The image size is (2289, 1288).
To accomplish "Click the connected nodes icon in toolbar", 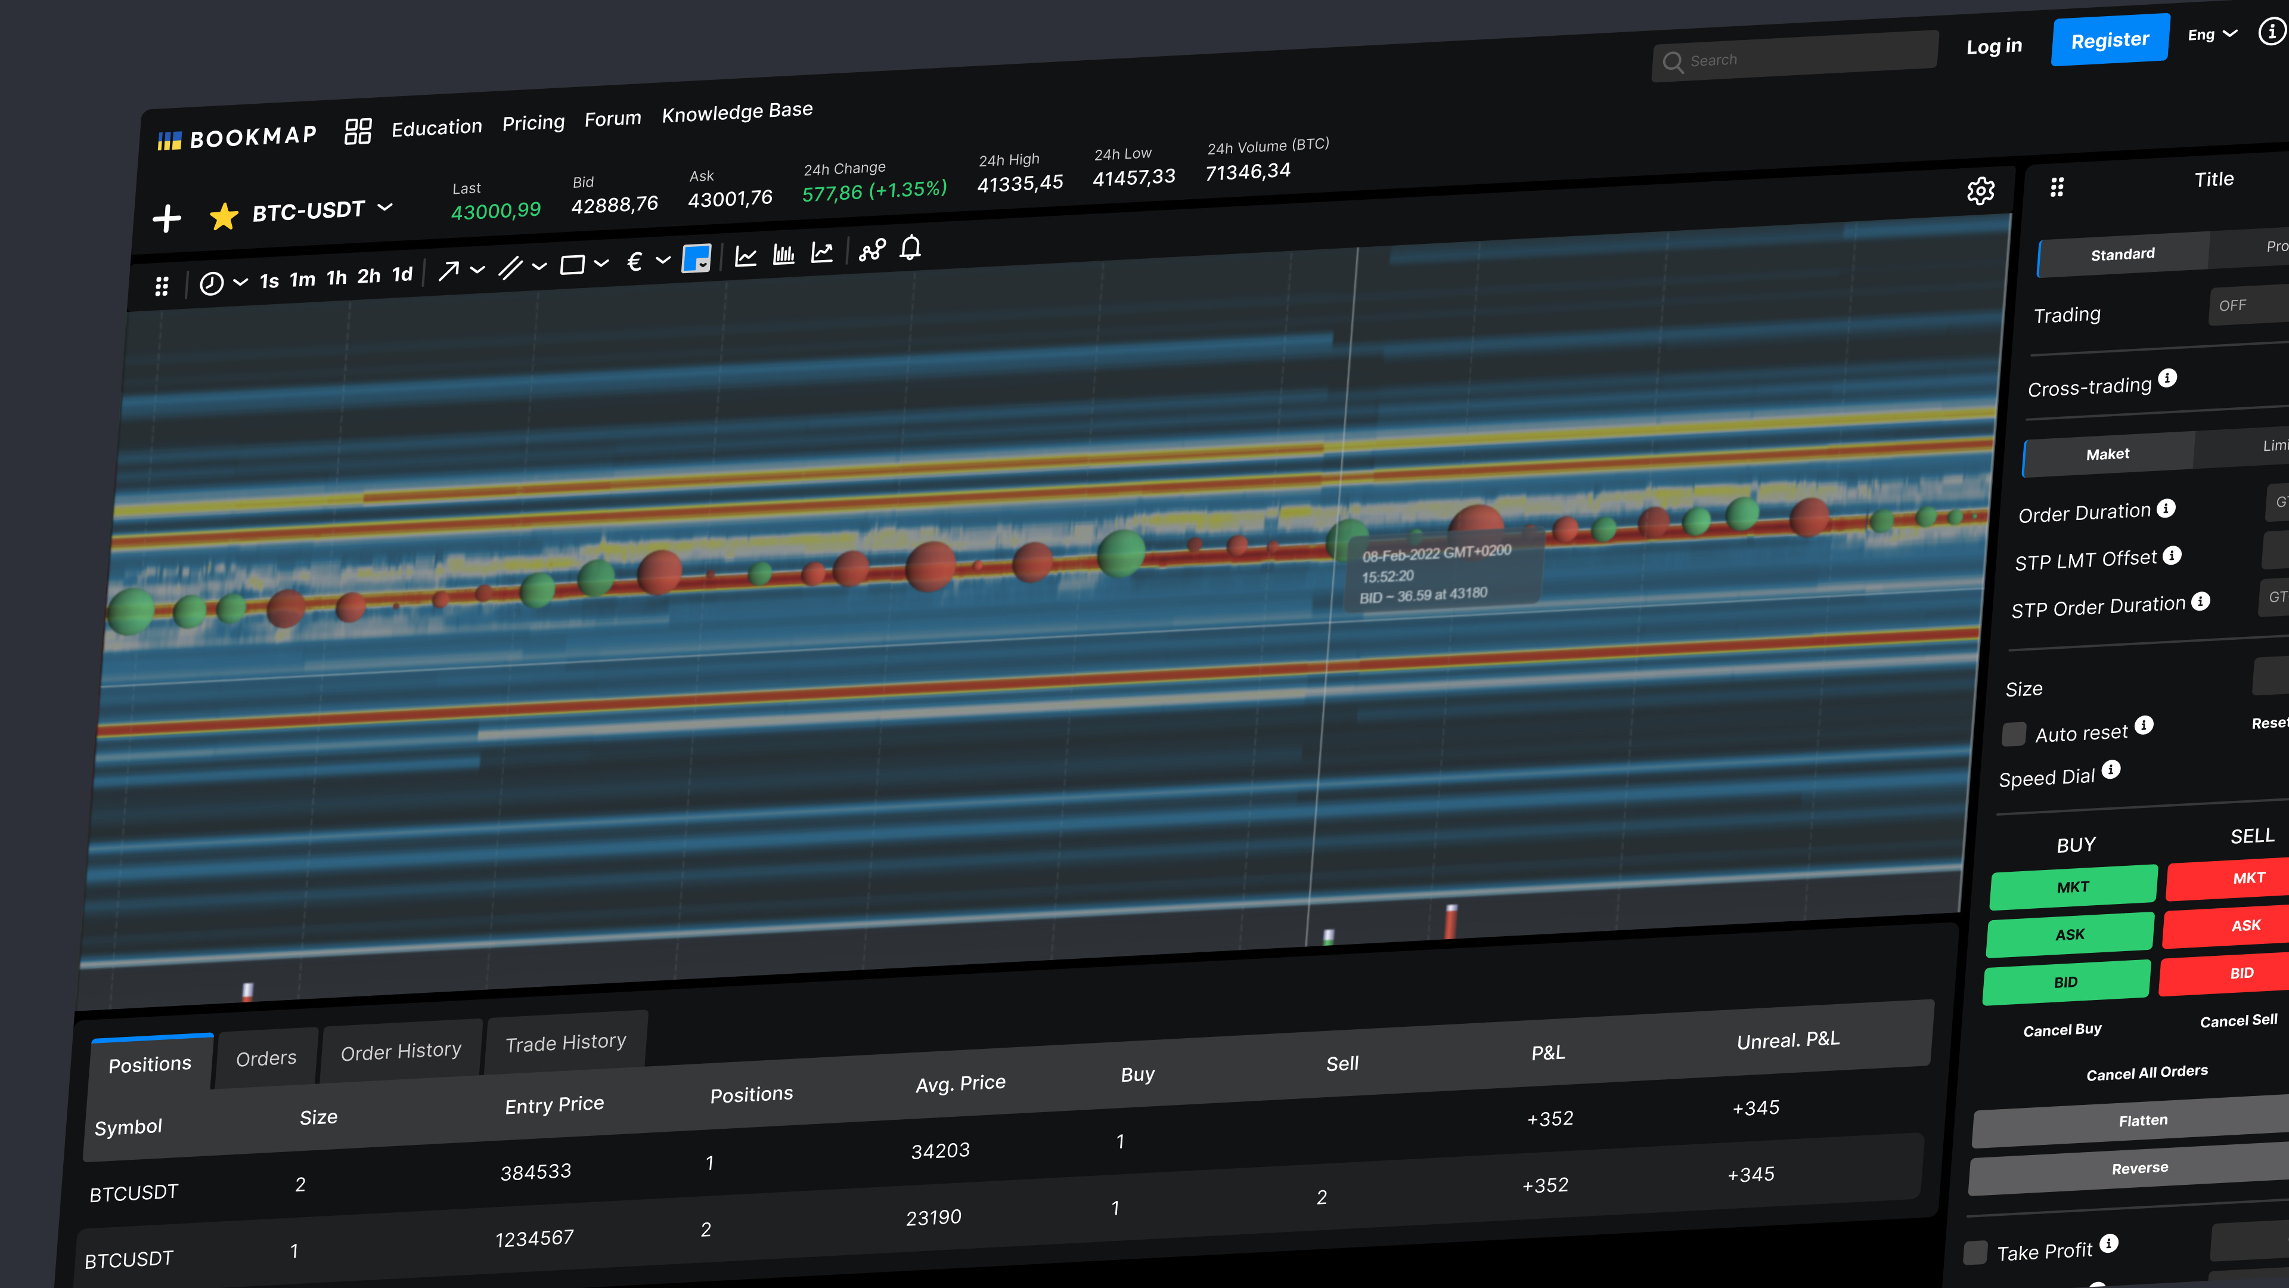I will (871, 250).
